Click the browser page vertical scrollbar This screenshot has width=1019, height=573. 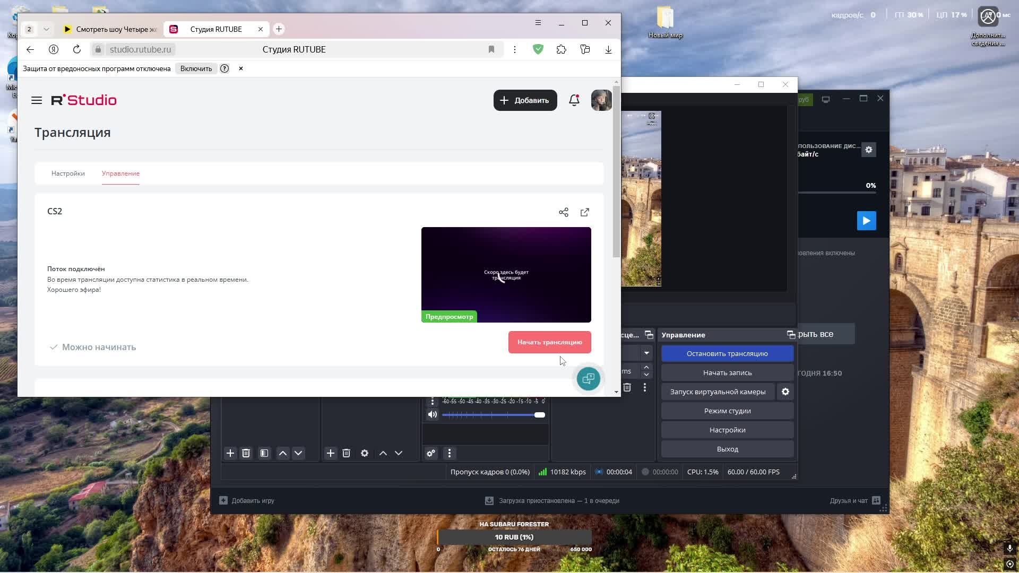coord(616,171)
